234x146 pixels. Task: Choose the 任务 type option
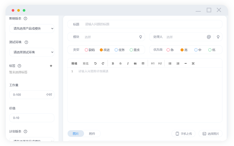116,50
